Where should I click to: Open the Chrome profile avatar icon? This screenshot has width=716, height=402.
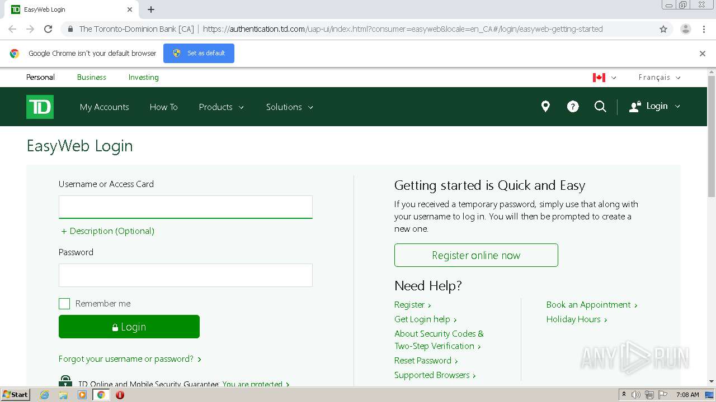coord(686,29)
